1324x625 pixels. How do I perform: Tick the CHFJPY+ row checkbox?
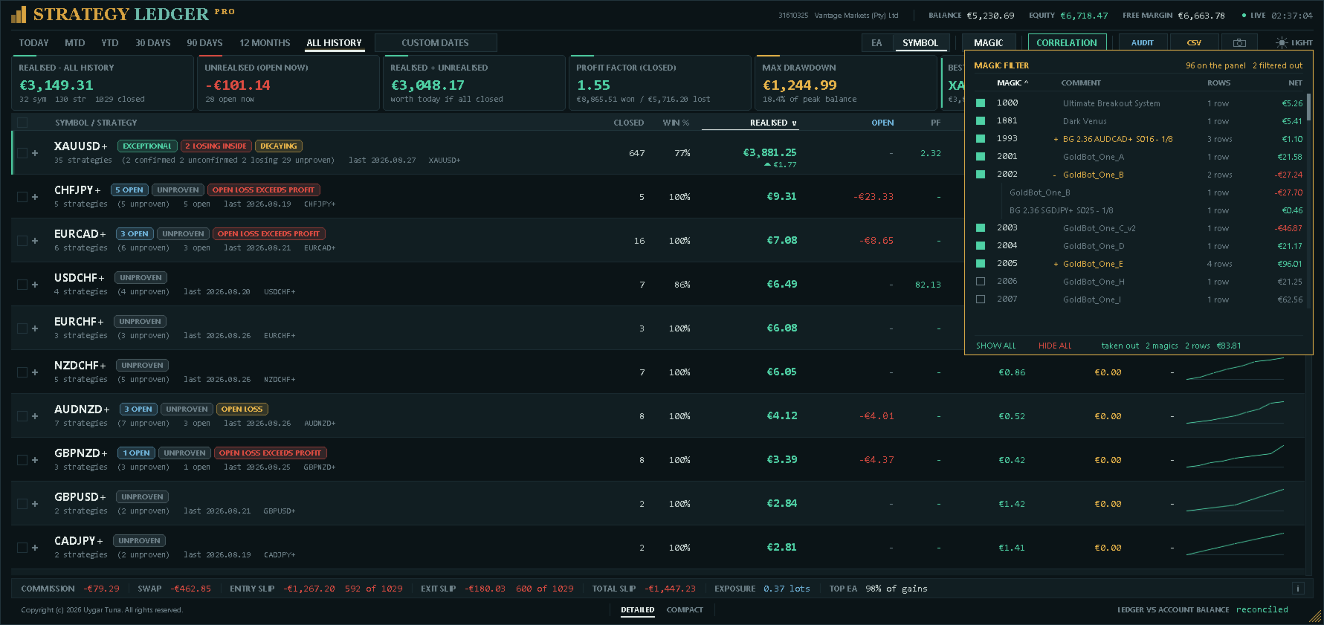tap(22, 197)
